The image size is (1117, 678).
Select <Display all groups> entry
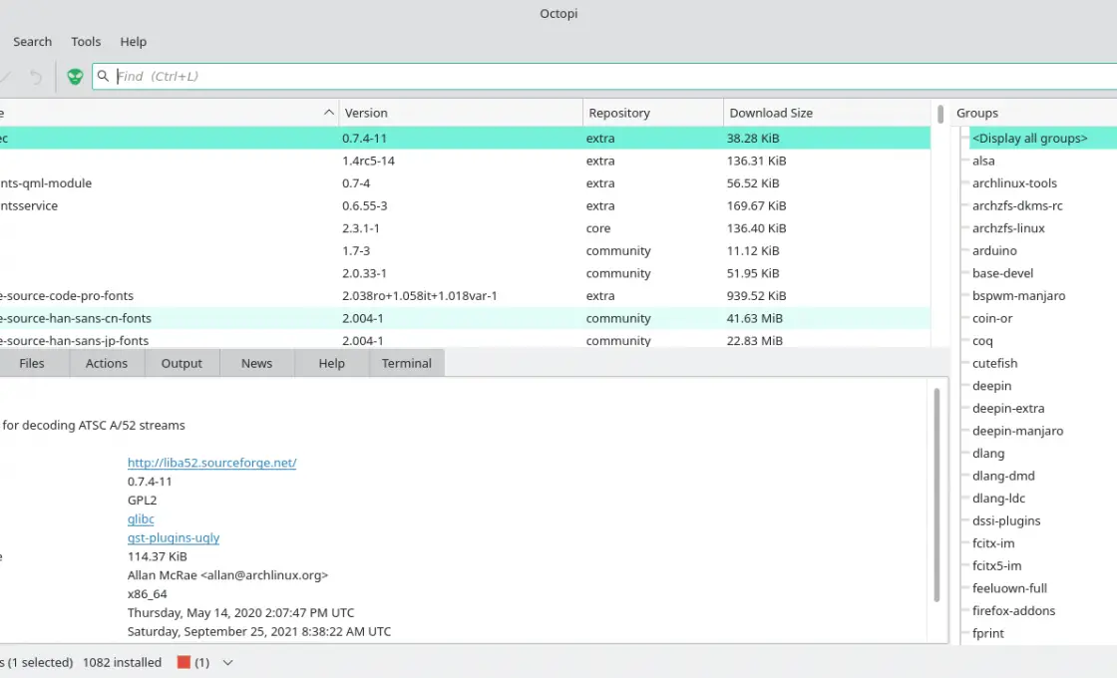(x=1029, y=139)
